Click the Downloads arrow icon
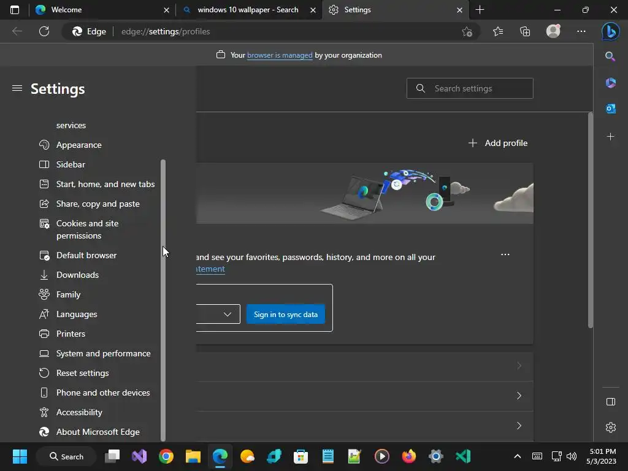Viewport: 628px width, 471px height. click(x=44, y=275)
